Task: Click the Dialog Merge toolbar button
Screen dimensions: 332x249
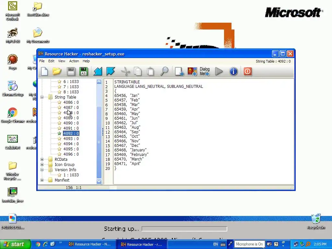Action: [205, 71]
